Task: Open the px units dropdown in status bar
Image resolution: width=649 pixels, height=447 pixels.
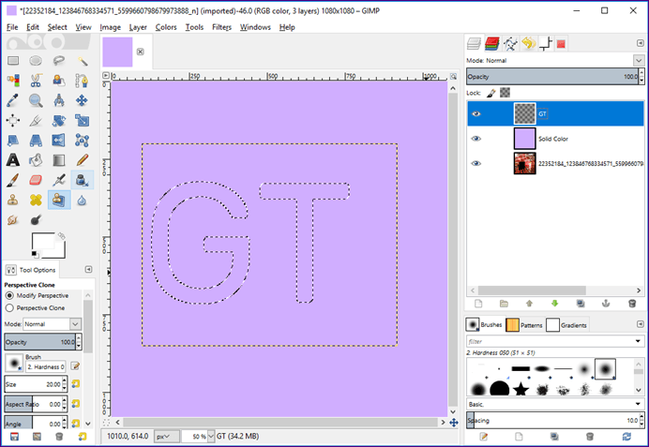Action: coord(167,437)
